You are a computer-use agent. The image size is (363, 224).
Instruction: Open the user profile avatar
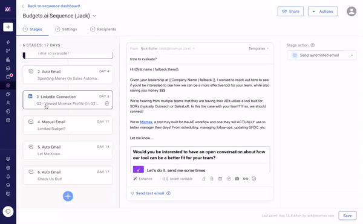[352, 11]
